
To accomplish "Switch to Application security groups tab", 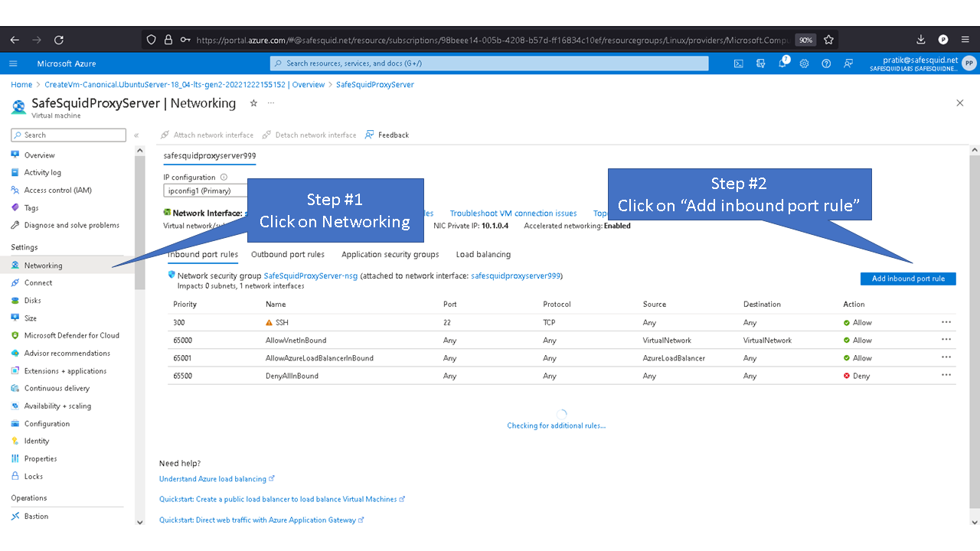I will click(x=390, y=255).
